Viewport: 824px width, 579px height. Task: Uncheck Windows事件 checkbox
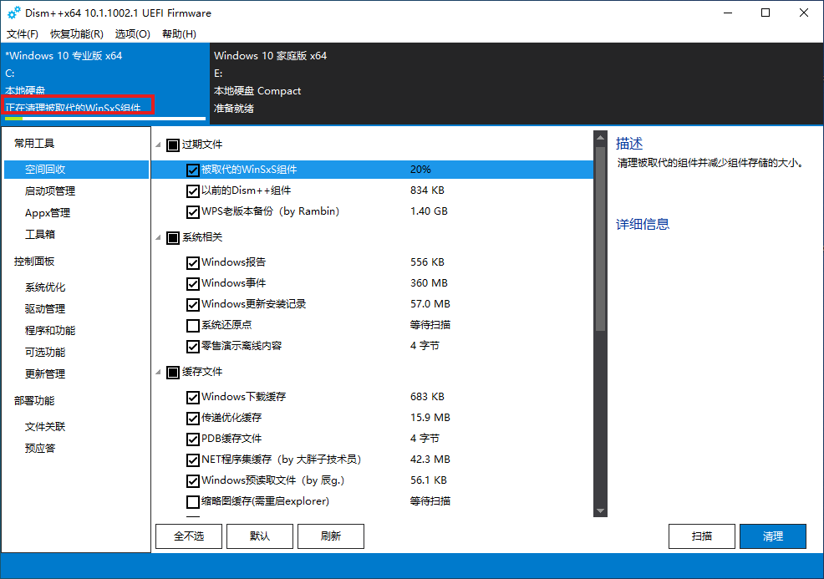tap(193, 284)
